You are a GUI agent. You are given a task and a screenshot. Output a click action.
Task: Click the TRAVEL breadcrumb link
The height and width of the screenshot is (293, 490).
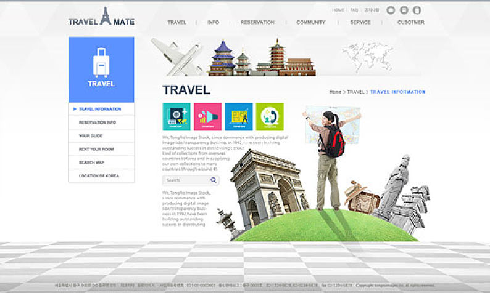[x=355, y=92]
